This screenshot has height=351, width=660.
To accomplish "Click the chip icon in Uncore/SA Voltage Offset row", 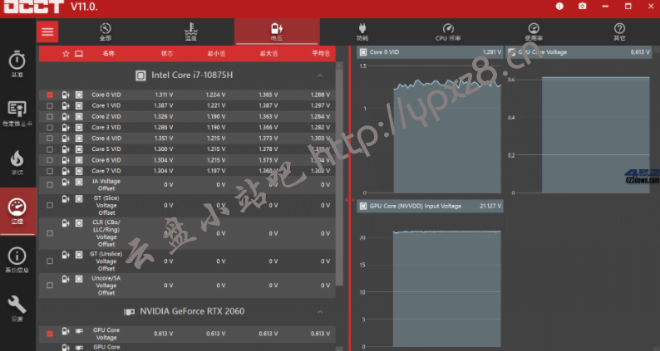I will pos(79,279).
